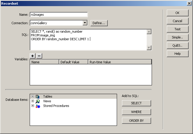Select the Views database icon
193x134 pixels.
[37, 101]
